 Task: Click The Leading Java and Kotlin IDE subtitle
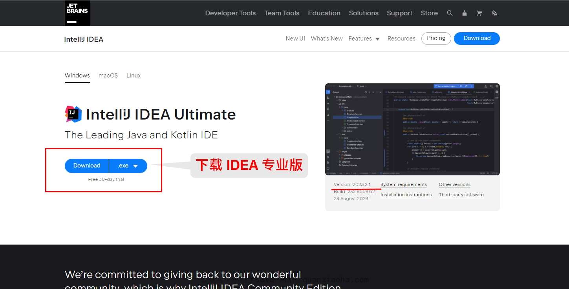pos(141,135)
